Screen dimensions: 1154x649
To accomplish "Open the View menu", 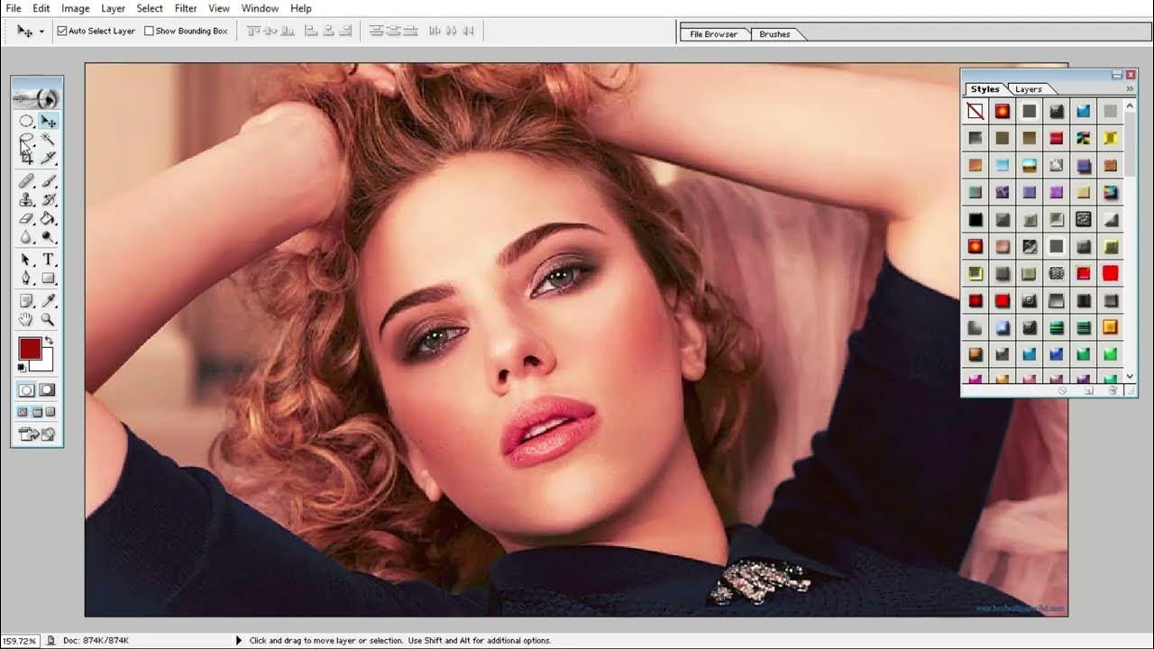I will click(219, 8).
